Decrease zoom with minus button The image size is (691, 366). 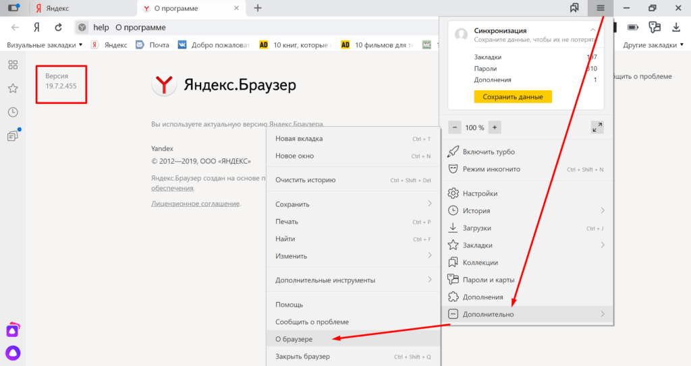(x=455, y=127)
